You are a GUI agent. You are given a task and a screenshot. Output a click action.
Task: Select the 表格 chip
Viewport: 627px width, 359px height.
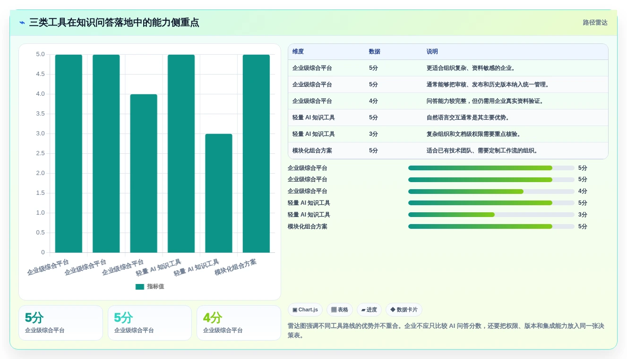(340, 310)
